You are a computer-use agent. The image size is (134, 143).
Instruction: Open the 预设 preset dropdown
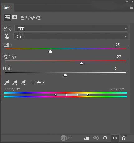pos(71,28)
